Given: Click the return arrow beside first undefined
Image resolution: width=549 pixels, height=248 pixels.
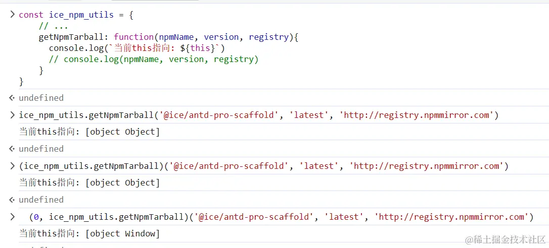Looking at the screenshot, I should [x=13, y=98].
